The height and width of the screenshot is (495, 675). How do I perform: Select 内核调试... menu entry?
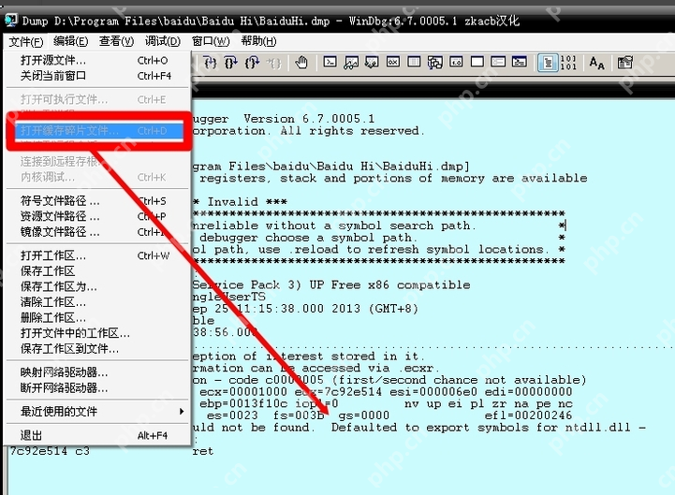[x=97, y=177]
